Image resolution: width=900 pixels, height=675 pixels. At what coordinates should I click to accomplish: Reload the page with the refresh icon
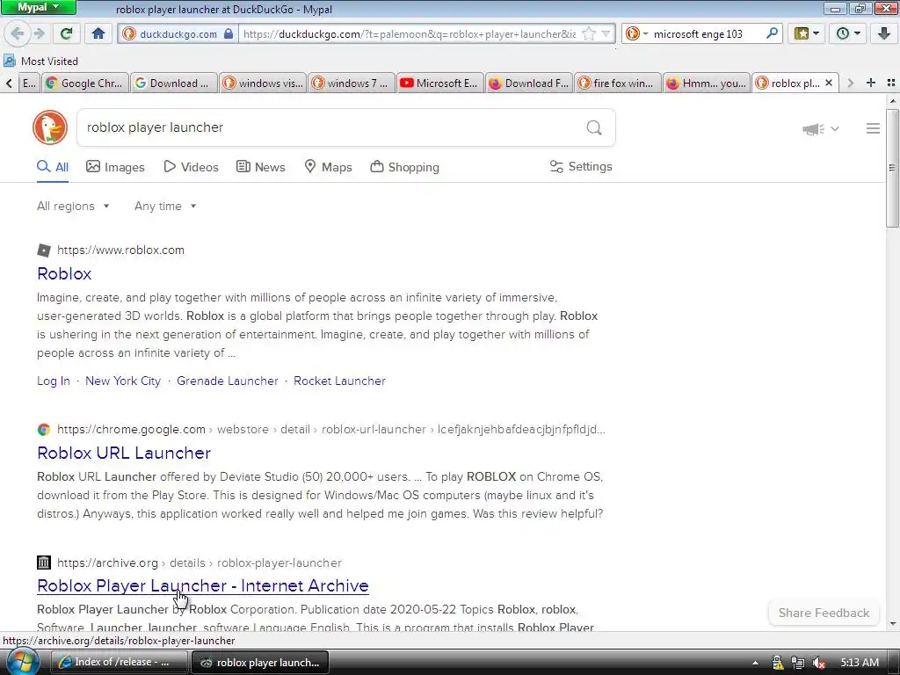click(67, 33)
